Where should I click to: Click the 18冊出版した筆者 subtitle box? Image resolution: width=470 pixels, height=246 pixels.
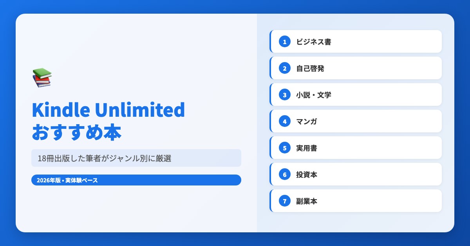coord(136,158)
